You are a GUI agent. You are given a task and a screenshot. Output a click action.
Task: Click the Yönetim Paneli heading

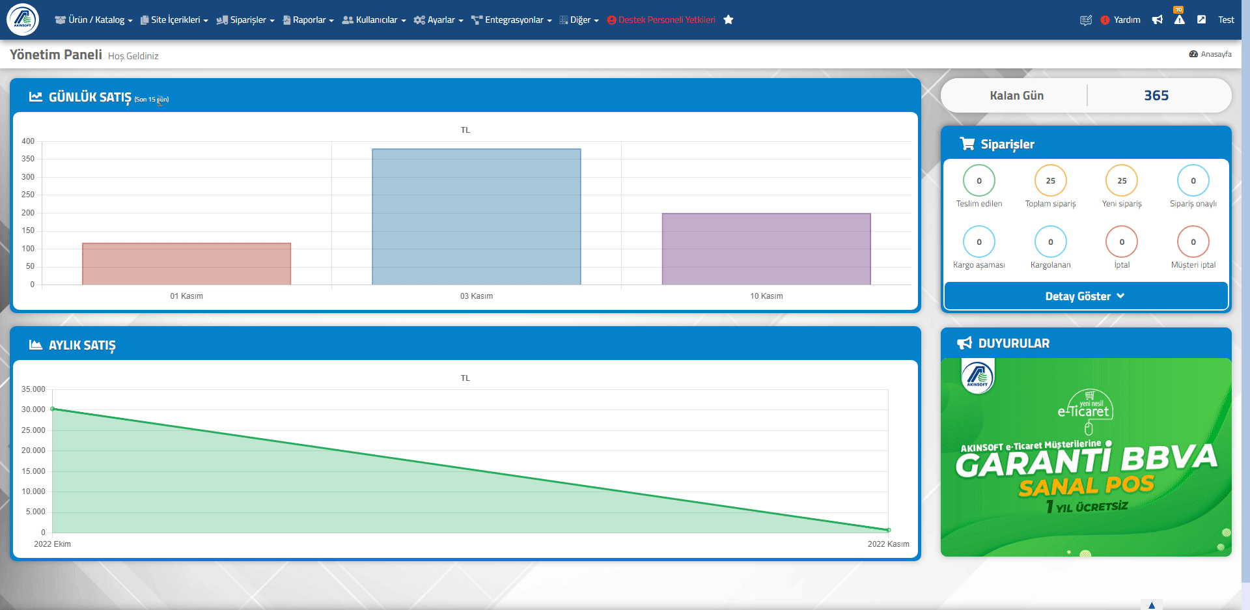(x=56, y=55)
